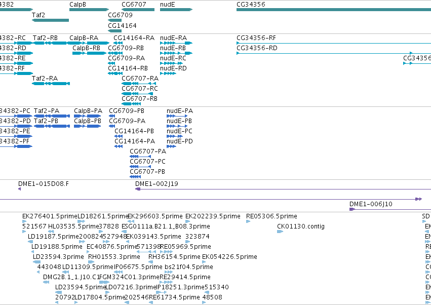The image size is (431, 305).
Task: Click transcript nudE-RD
Action: point(168,73)
